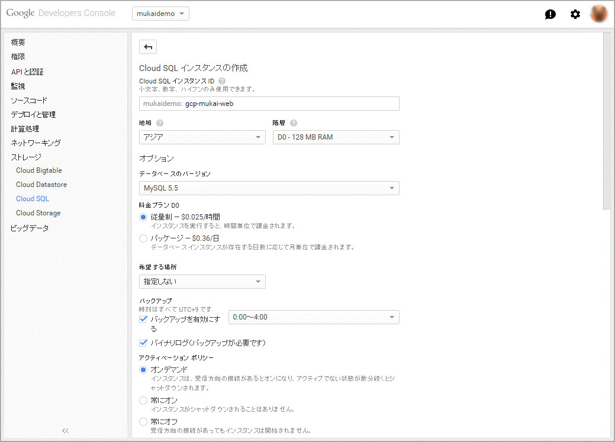Click the back arrow button
This screenshot has height=442, width=615.
148,47
